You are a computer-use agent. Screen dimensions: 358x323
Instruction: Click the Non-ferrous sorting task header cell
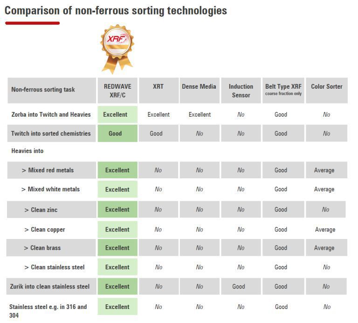coord(43,90)
